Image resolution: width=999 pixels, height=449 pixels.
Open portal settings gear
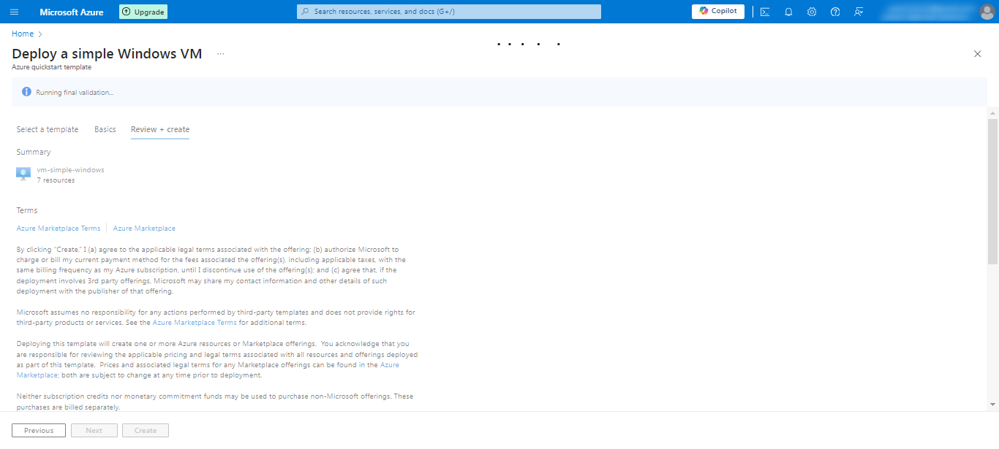coord(812,12)
